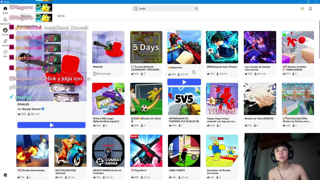320x180 pixels.
Task: Click the magnifier search icon
Action: coord(135,8)
